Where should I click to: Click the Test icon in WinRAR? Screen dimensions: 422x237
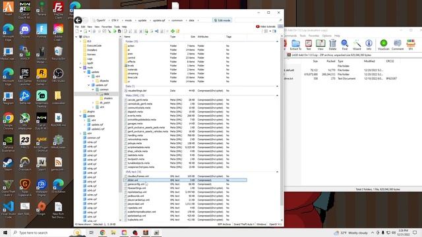tap(309, 45)
